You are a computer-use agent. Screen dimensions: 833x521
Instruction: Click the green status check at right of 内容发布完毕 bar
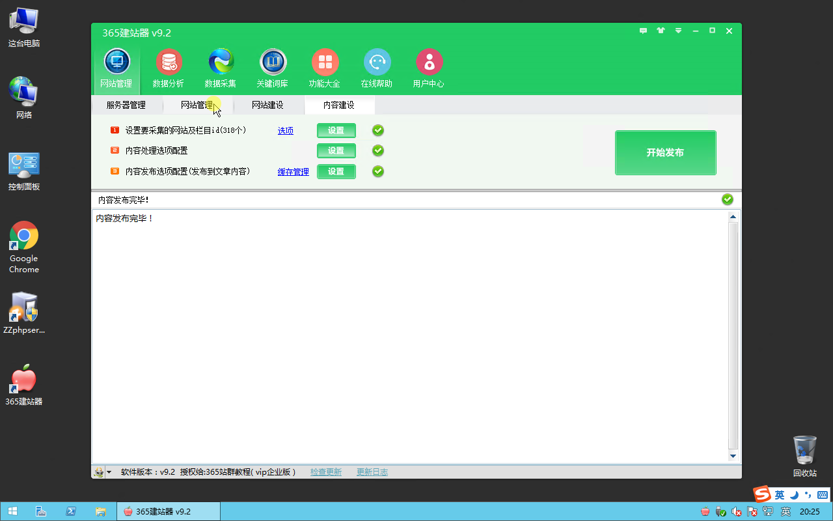[728, 199]
